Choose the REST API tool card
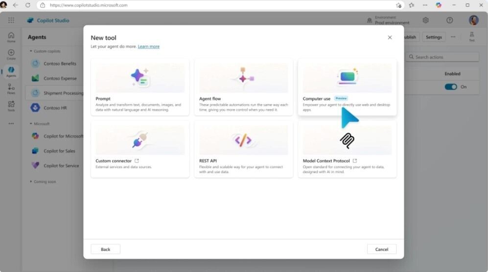This screenshot has width=488, height=272. tap(243, 149)
